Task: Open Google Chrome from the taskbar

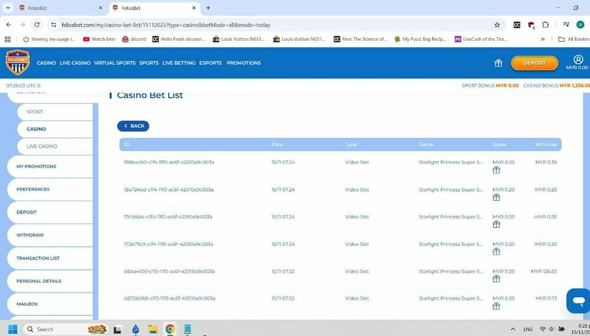Action: [170, 329]
